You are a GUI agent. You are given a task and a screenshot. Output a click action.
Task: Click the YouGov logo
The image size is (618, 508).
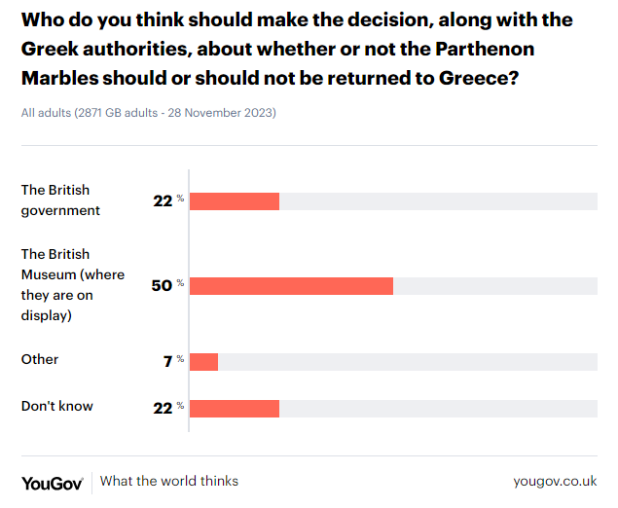(53, 481)
